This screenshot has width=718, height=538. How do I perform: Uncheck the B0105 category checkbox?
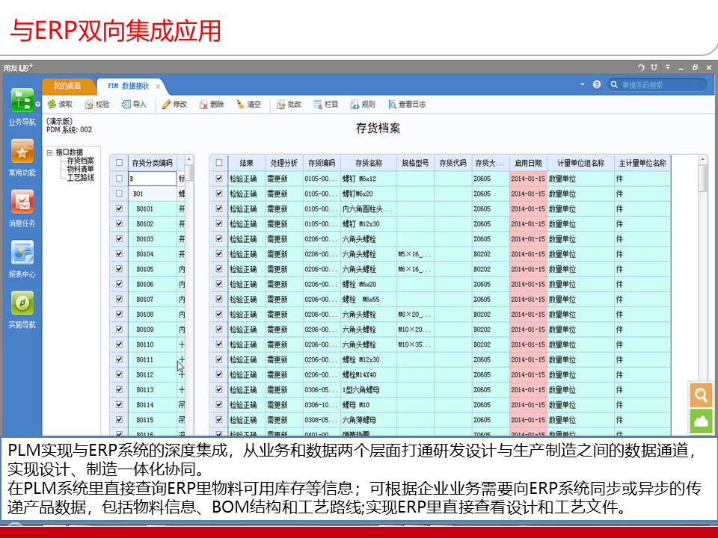click(119, 269)
